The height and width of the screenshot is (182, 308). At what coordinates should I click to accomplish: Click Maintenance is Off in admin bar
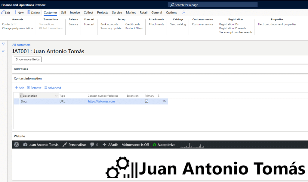coord(135,145)
